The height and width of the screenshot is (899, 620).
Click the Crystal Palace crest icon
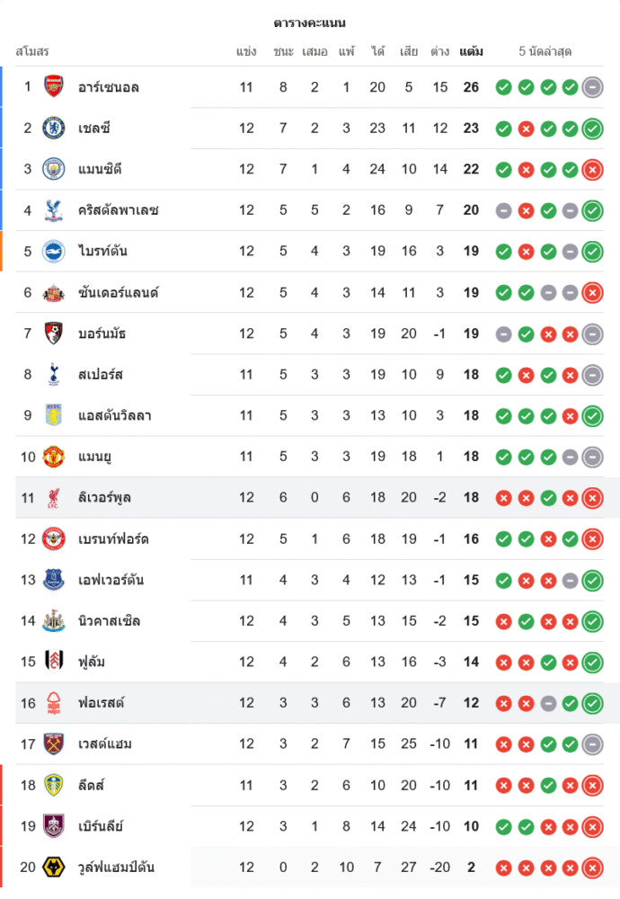pos(54,210)
